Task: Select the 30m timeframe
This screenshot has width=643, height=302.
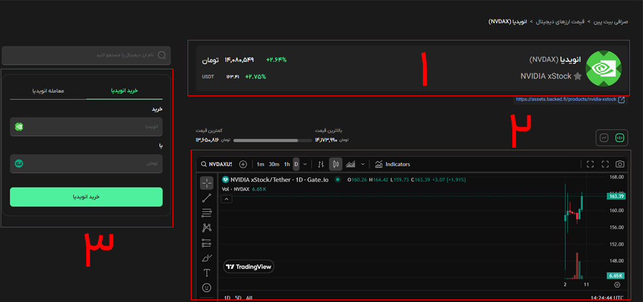Action: click(x=274, y=164)
